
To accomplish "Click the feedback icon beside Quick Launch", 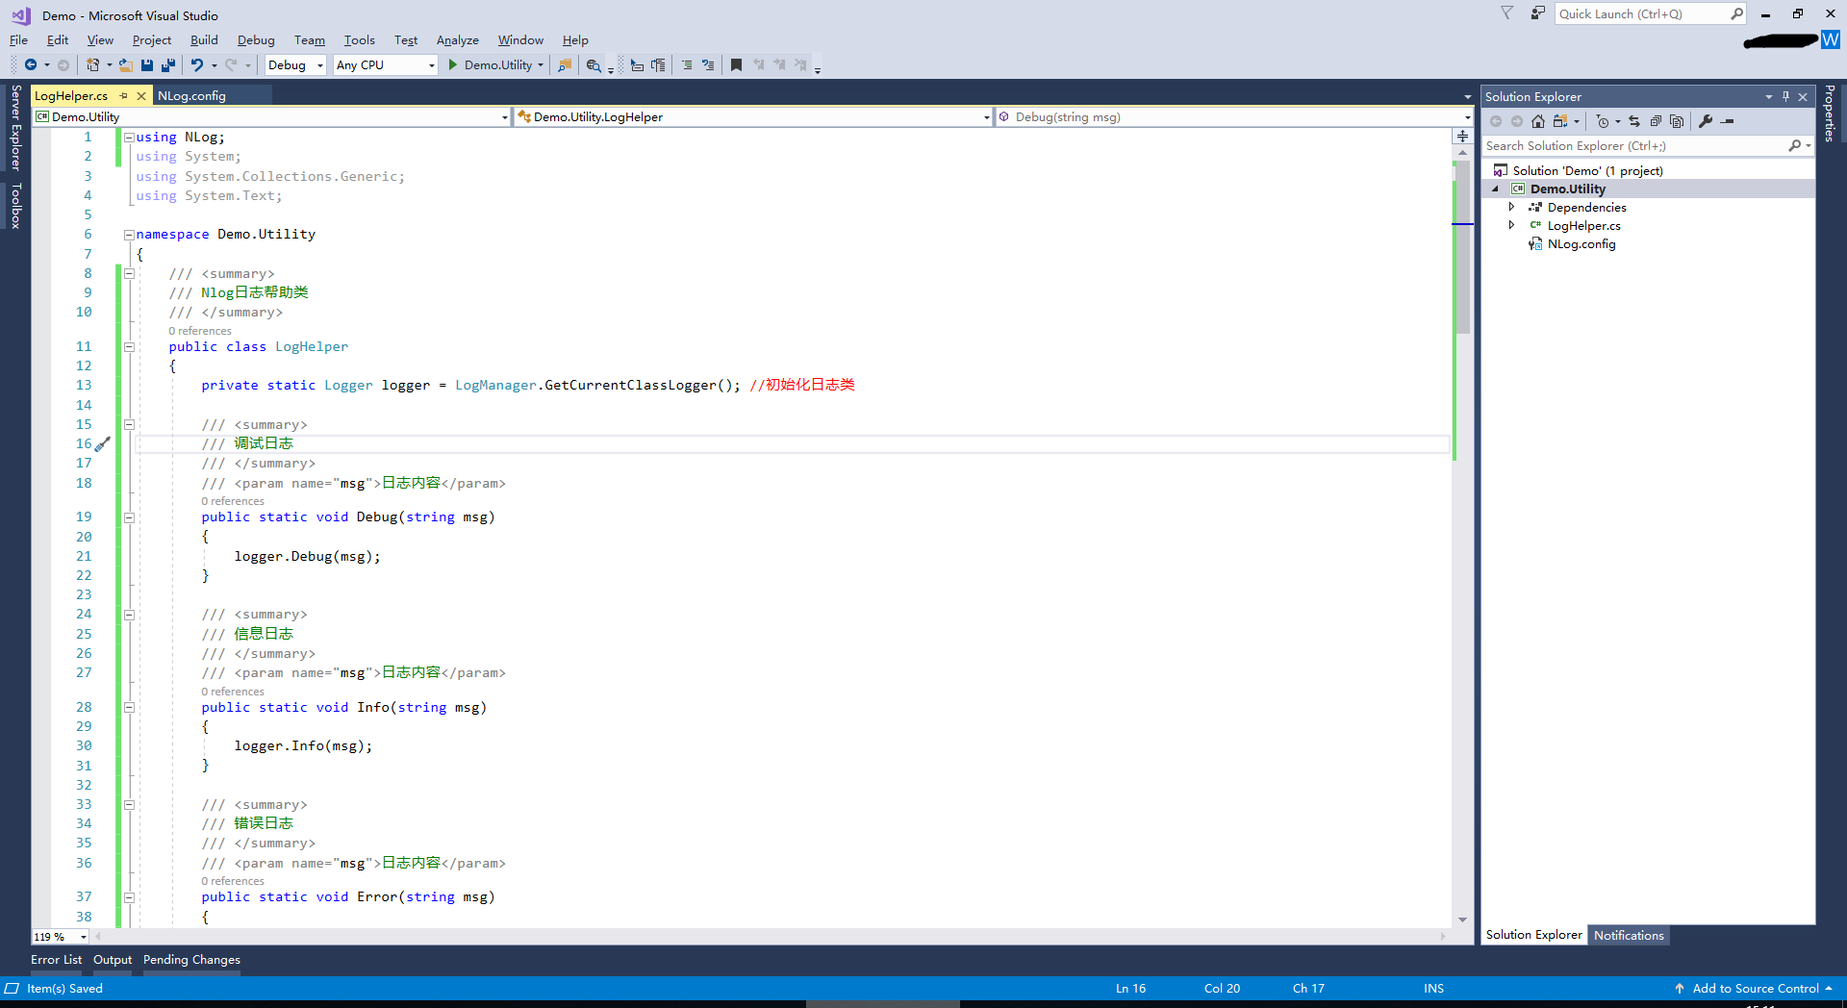I will pyautogui.click(x=1538, y=13).
